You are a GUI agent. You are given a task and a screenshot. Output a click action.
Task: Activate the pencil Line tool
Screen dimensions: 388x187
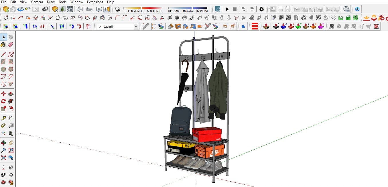tap(3, 54)
